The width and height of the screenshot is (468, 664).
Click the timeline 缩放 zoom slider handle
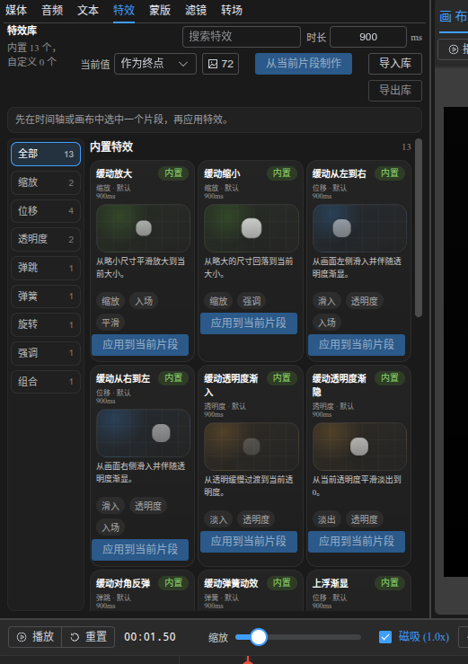click(x=259, y=636)
